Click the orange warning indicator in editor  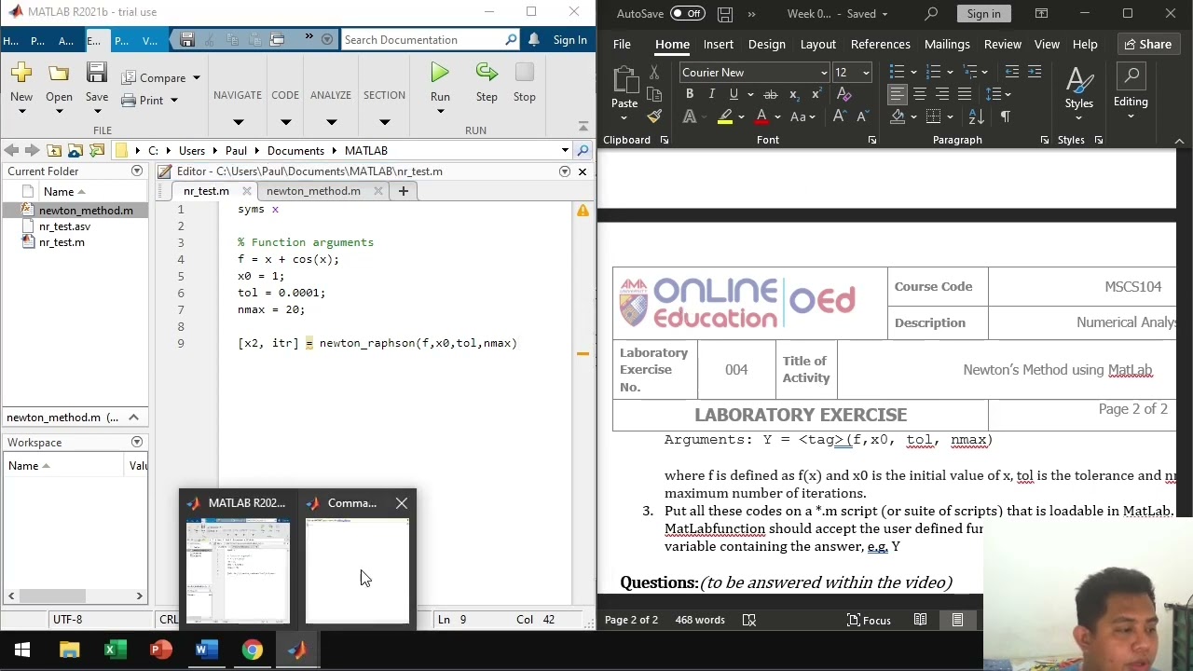(583, 211)
